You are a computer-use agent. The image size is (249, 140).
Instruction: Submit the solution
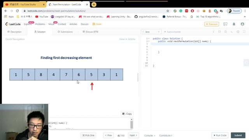pyautogui.click(x=238, y=135)
